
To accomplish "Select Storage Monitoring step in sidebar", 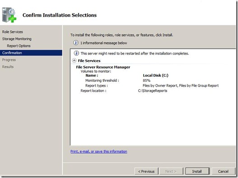I will (x=17, y=39).
